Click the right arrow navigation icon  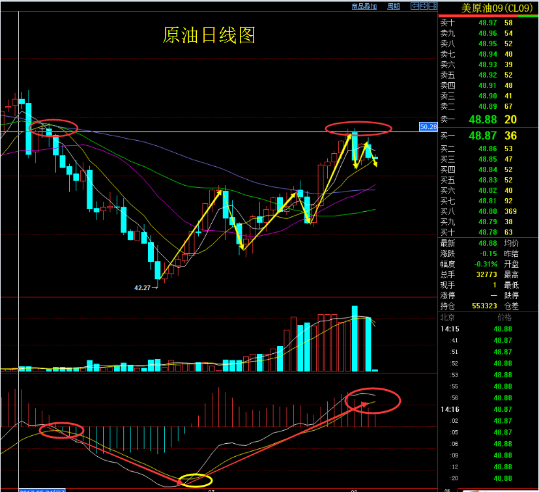tap(424, 6)
